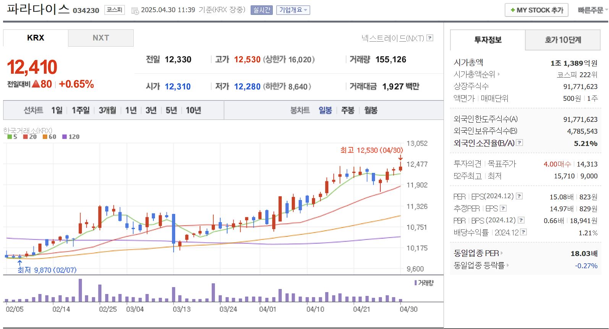Select the 월봉 monthly candle chart
Screen dimensions: 609x329
tap(371, 110)
